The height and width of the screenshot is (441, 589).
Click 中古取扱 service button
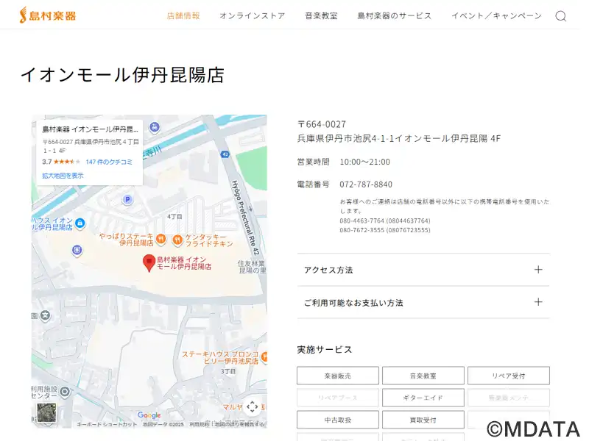coord(338,420)
